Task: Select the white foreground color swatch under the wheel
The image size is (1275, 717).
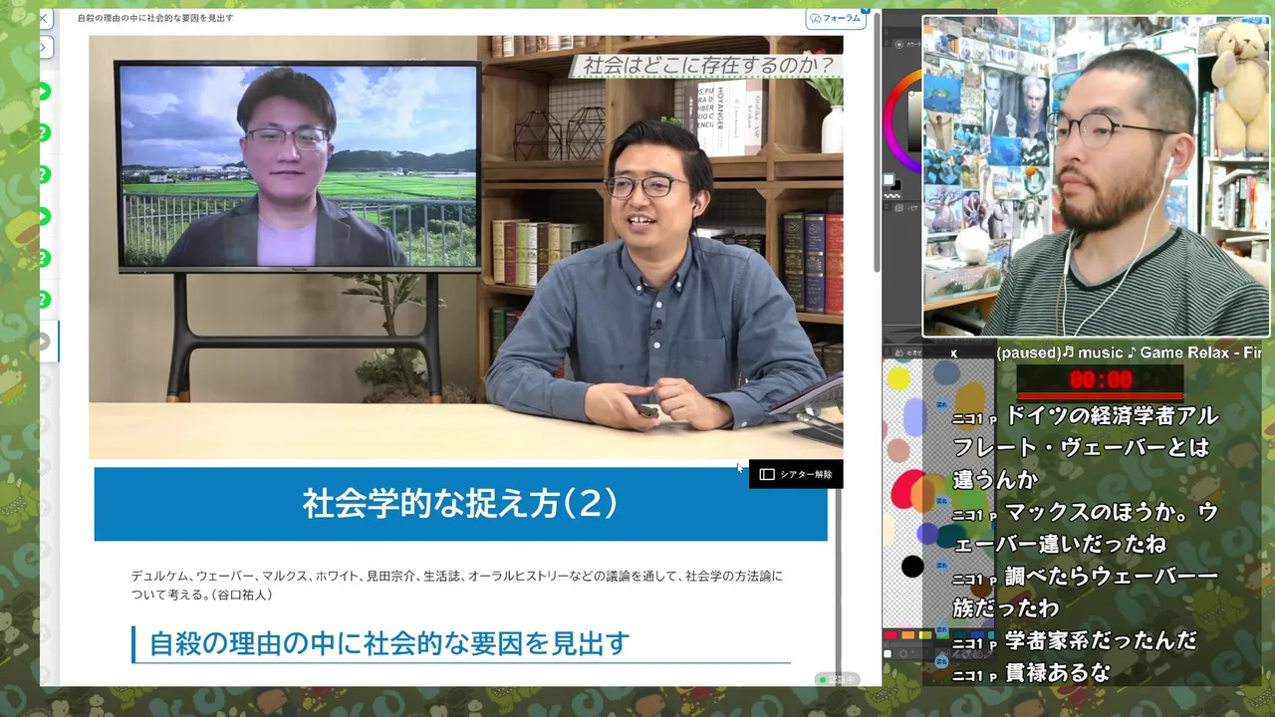Action: coord(889,179)
